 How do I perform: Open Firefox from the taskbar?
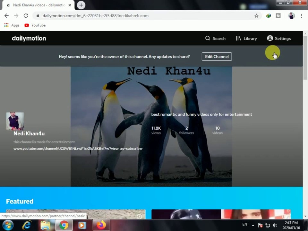pyautogui.click(x=101, y=225)
